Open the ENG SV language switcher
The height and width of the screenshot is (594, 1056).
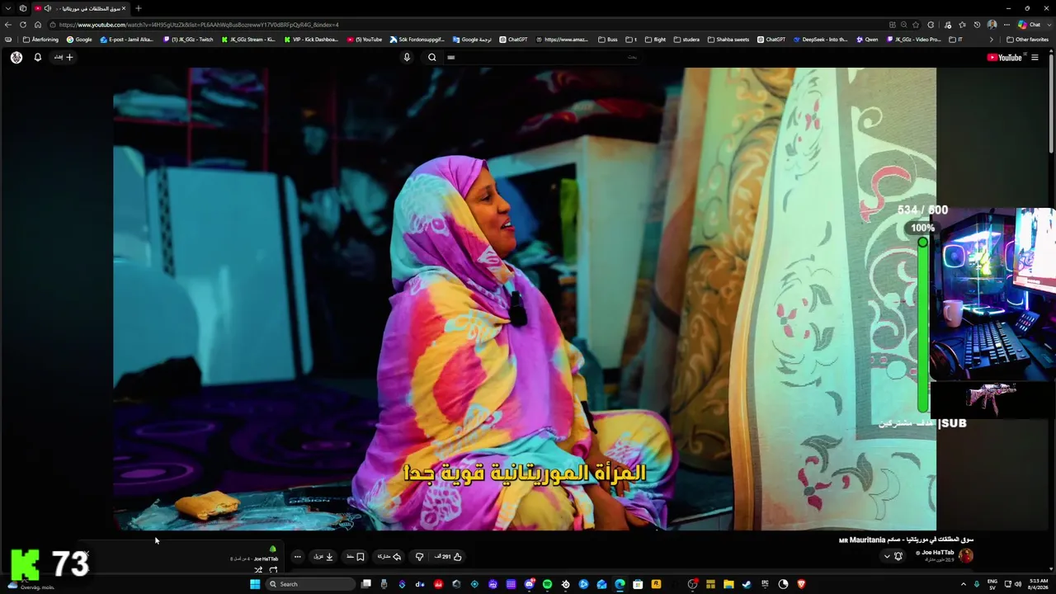992,584
